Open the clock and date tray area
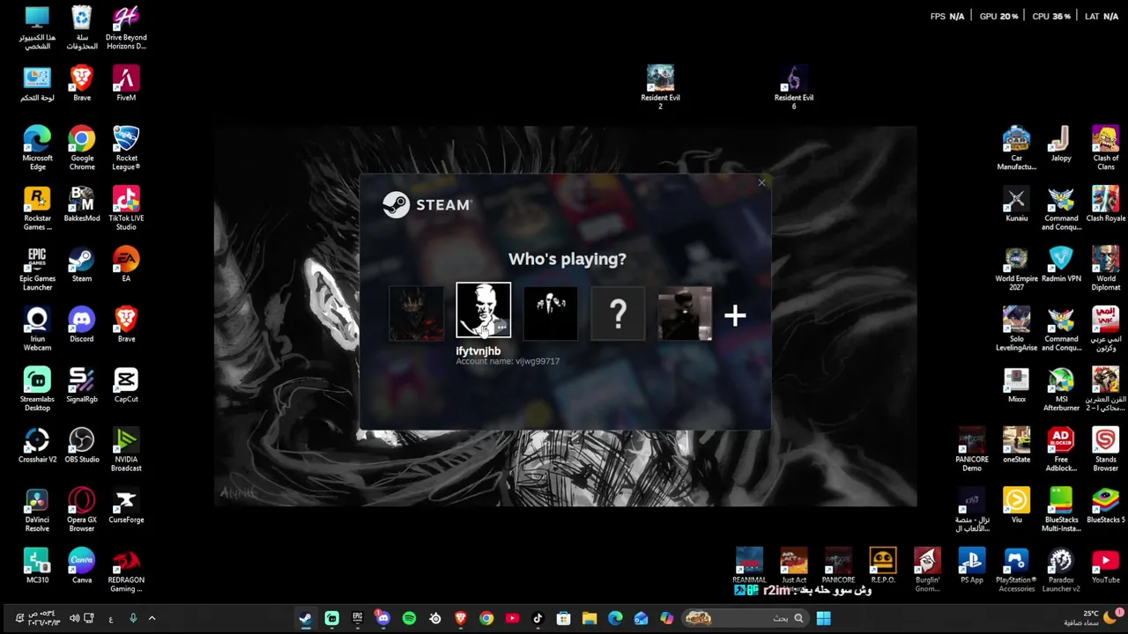 coord(44,618)
